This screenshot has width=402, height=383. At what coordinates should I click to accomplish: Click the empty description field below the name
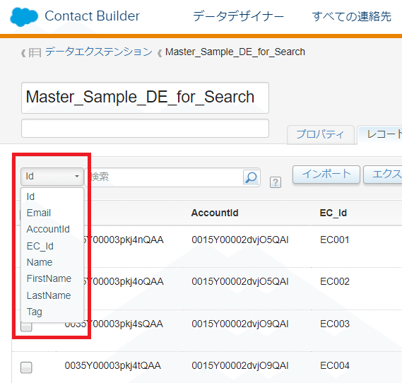(x=145, y=128)
